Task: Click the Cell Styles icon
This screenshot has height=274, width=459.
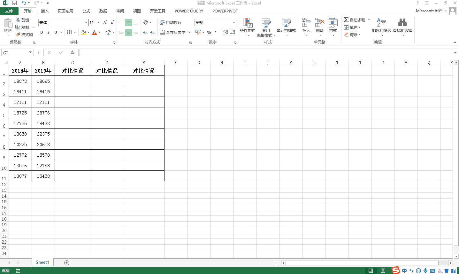Action: (286, 23)
